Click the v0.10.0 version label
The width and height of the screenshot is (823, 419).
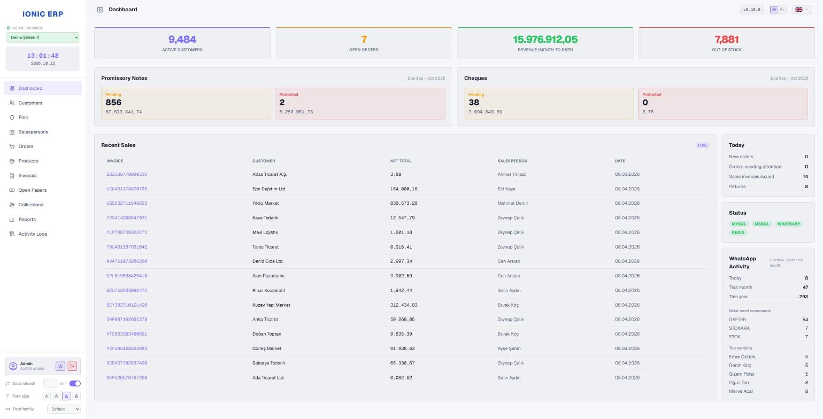[752, 10]
